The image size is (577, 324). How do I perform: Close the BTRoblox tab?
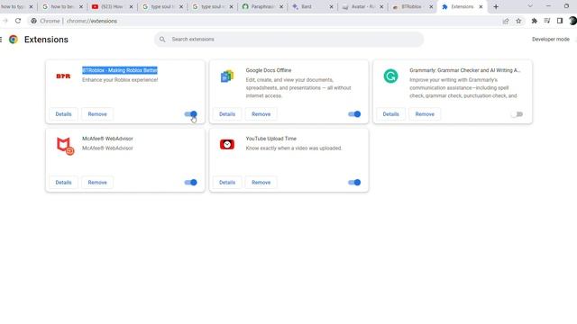[x=431, y=6]
